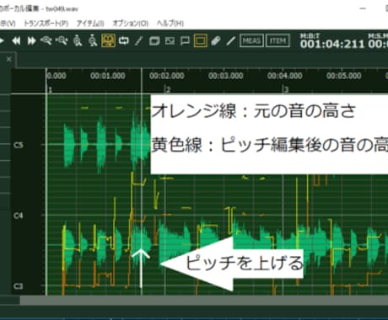Open the トランスポート(P) menu

click(46, 24)
